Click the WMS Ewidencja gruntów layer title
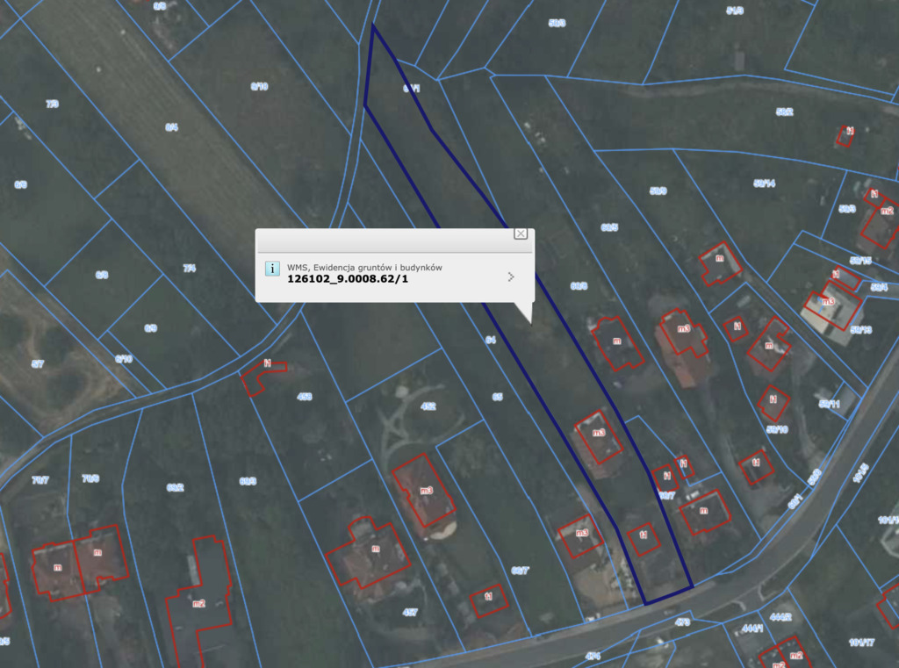Screen dimensions: 899x668 click(x=364, y=267)
